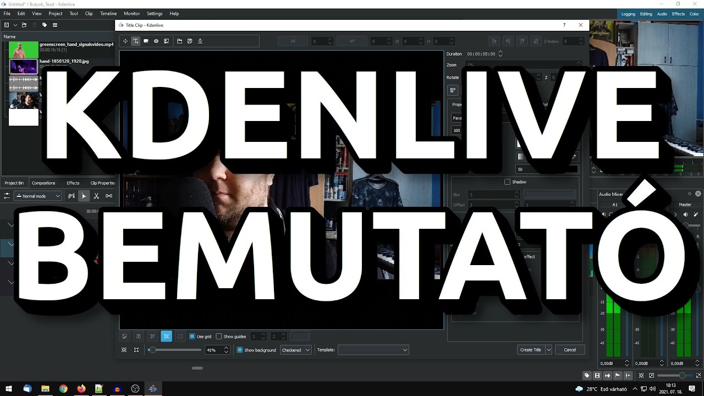704x396 pixels.
Task: Open Chrome from the taskbar
Action: click(63, 389)
